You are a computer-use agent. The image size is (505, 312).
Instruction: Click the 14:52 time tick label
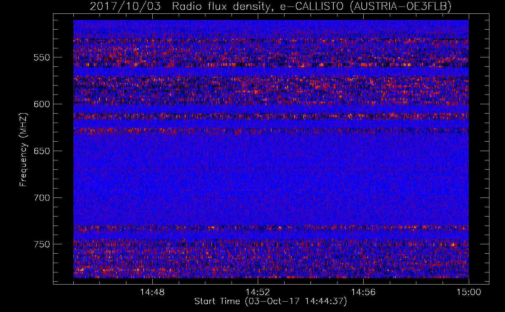(258, 292)
